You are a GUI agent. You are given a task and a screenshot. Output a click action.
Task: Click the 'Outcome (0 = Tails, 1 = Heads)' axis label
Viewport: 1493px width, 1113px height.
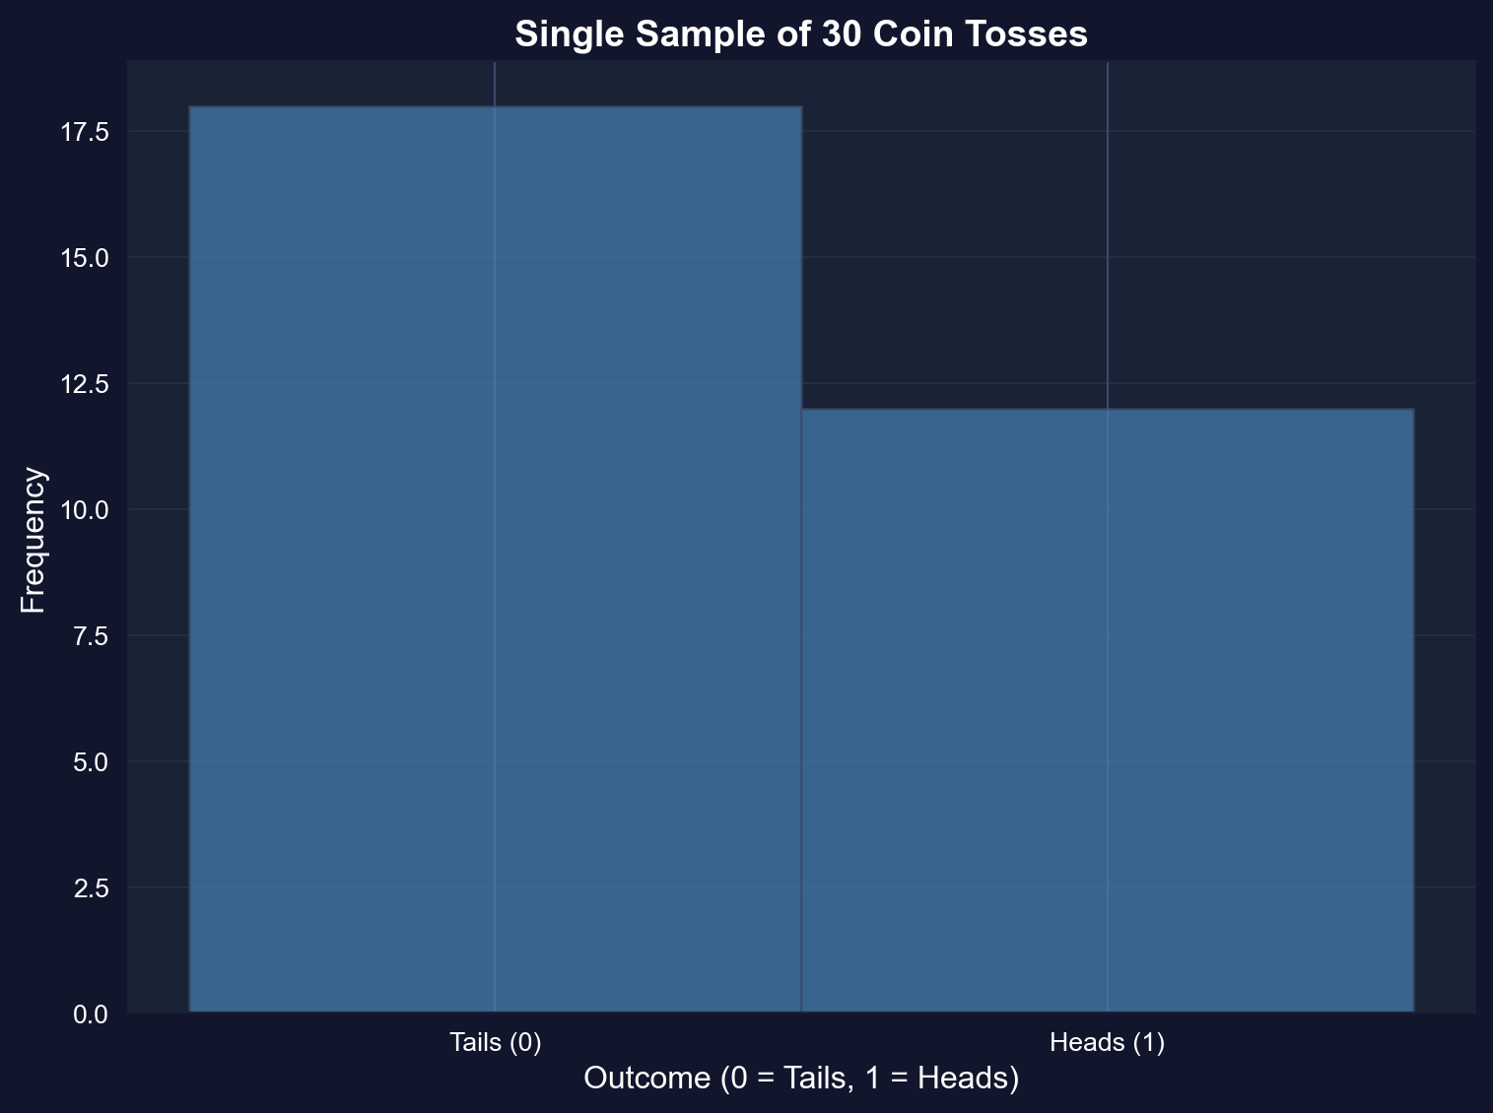[x=800, y=1079]
